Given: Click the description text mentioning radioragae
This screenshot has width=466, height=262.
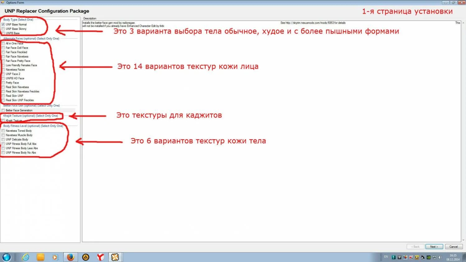Looking at the screenshot, I should (x=109, y=23).
